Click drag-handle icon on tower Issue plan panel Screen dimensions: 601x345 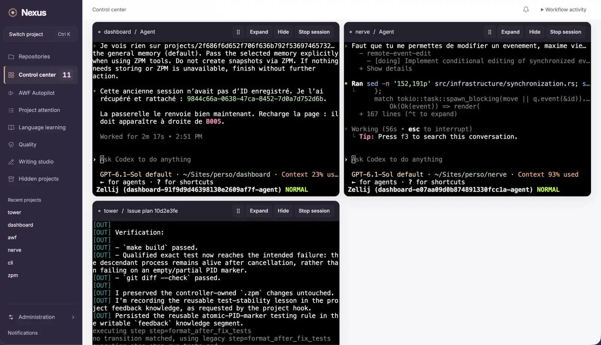click(238, 211)
